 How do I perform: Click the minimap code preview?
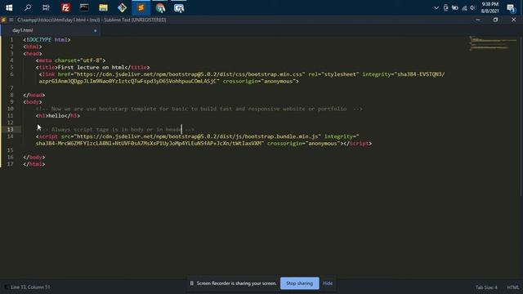(x=492, y=43)
